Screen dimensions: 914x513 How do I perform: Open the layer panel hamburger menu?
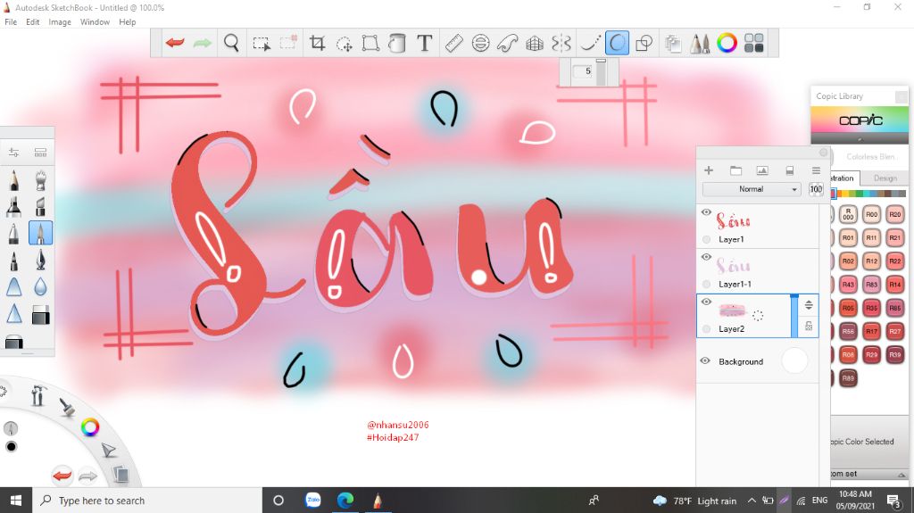tap(816, 170)
